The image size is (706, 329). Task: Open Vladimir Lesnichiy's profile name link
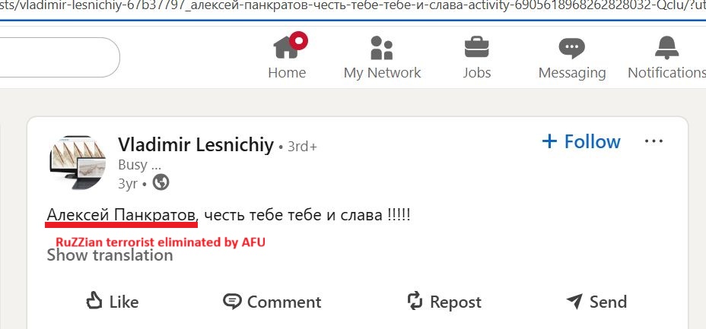click(196, 145)
